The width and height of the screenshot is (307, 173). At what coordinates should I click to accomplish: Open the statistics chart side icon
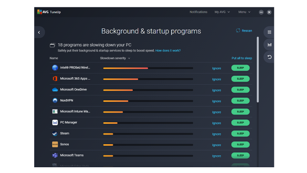[x=269, y=45]
